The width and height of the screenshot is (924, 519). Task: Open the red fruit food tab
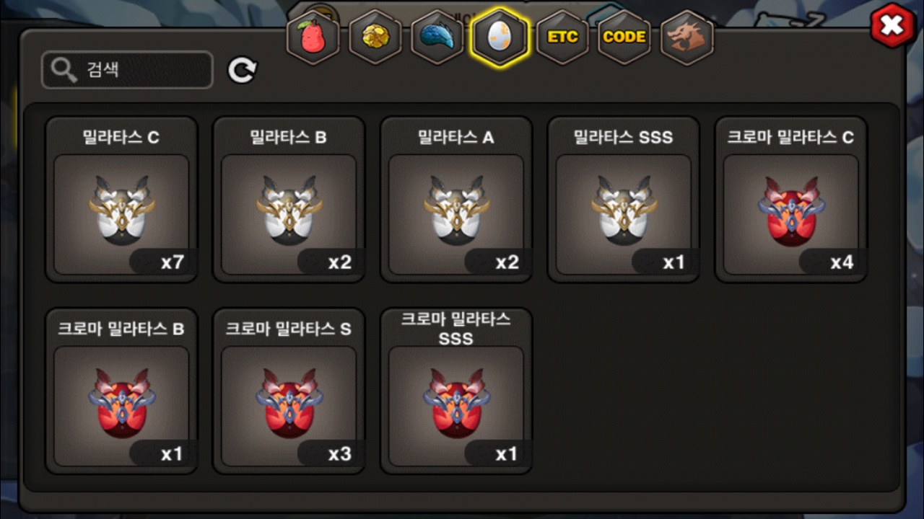[313, 37]
